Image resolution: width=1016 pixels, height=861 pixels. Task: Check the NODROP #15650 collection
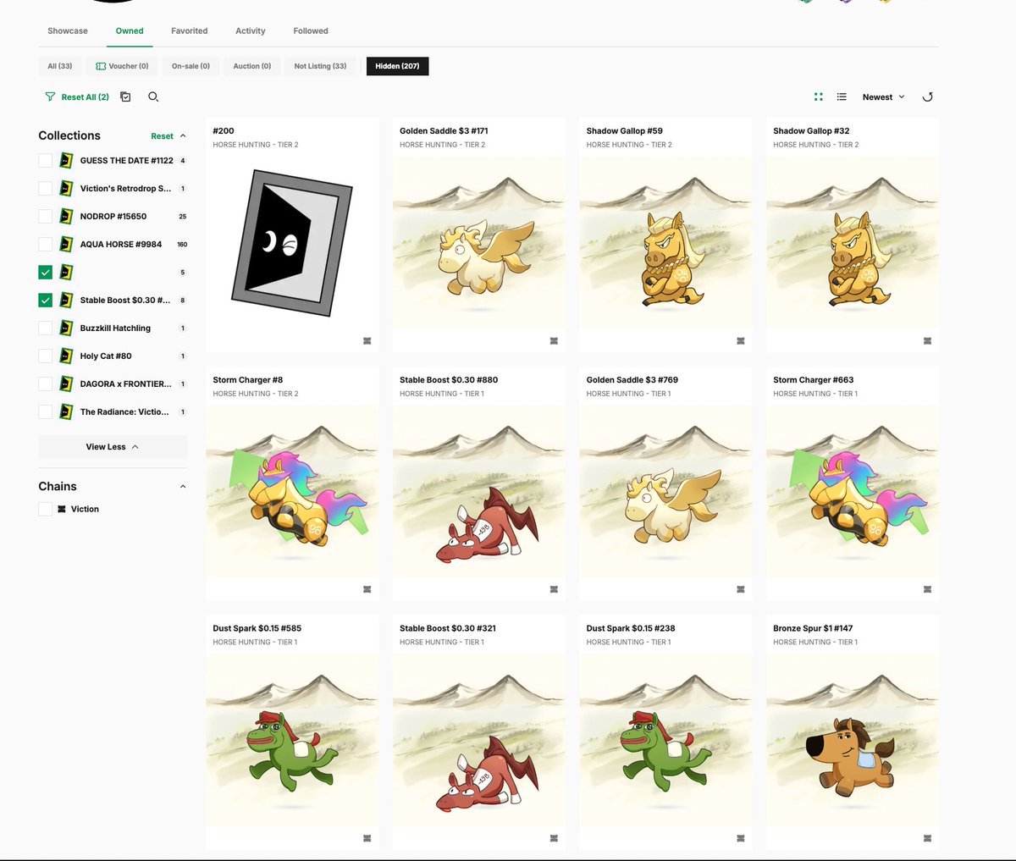[x=46, y=216]
